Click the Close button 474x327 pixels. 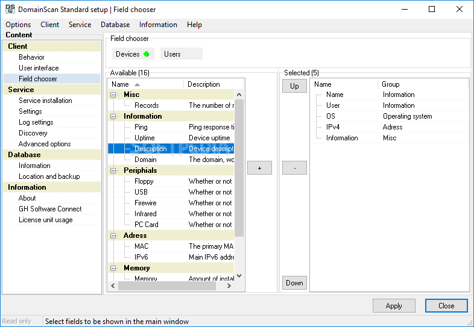tap(446, 306)
